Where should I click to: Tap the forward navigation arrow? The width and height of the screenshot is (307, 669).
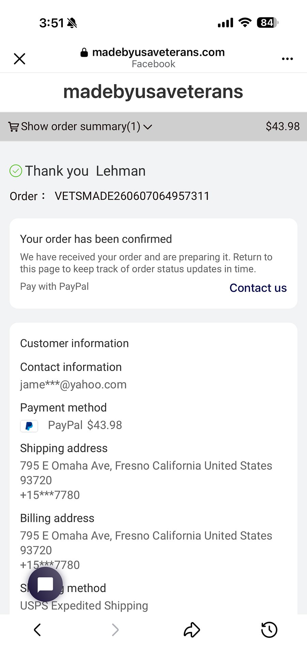click(115, 630)
